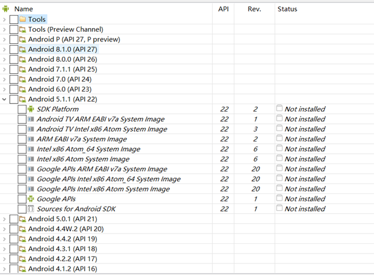The height and width of the screenshot is (275, 374).
Task: Click the Not installed status icon for SDK Platform
Action: [280, 109]
